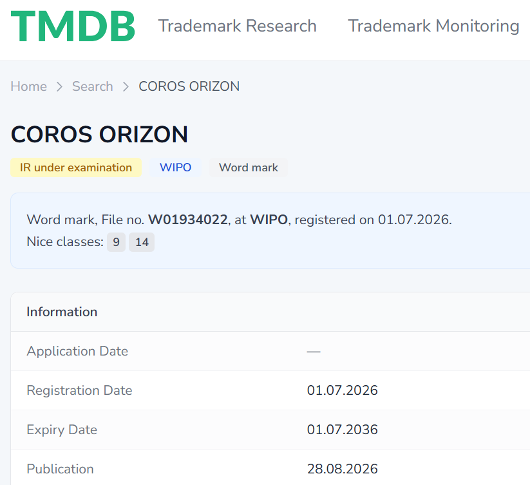
Task: Go to Search breadcrumb
Action: coord(92,86)
